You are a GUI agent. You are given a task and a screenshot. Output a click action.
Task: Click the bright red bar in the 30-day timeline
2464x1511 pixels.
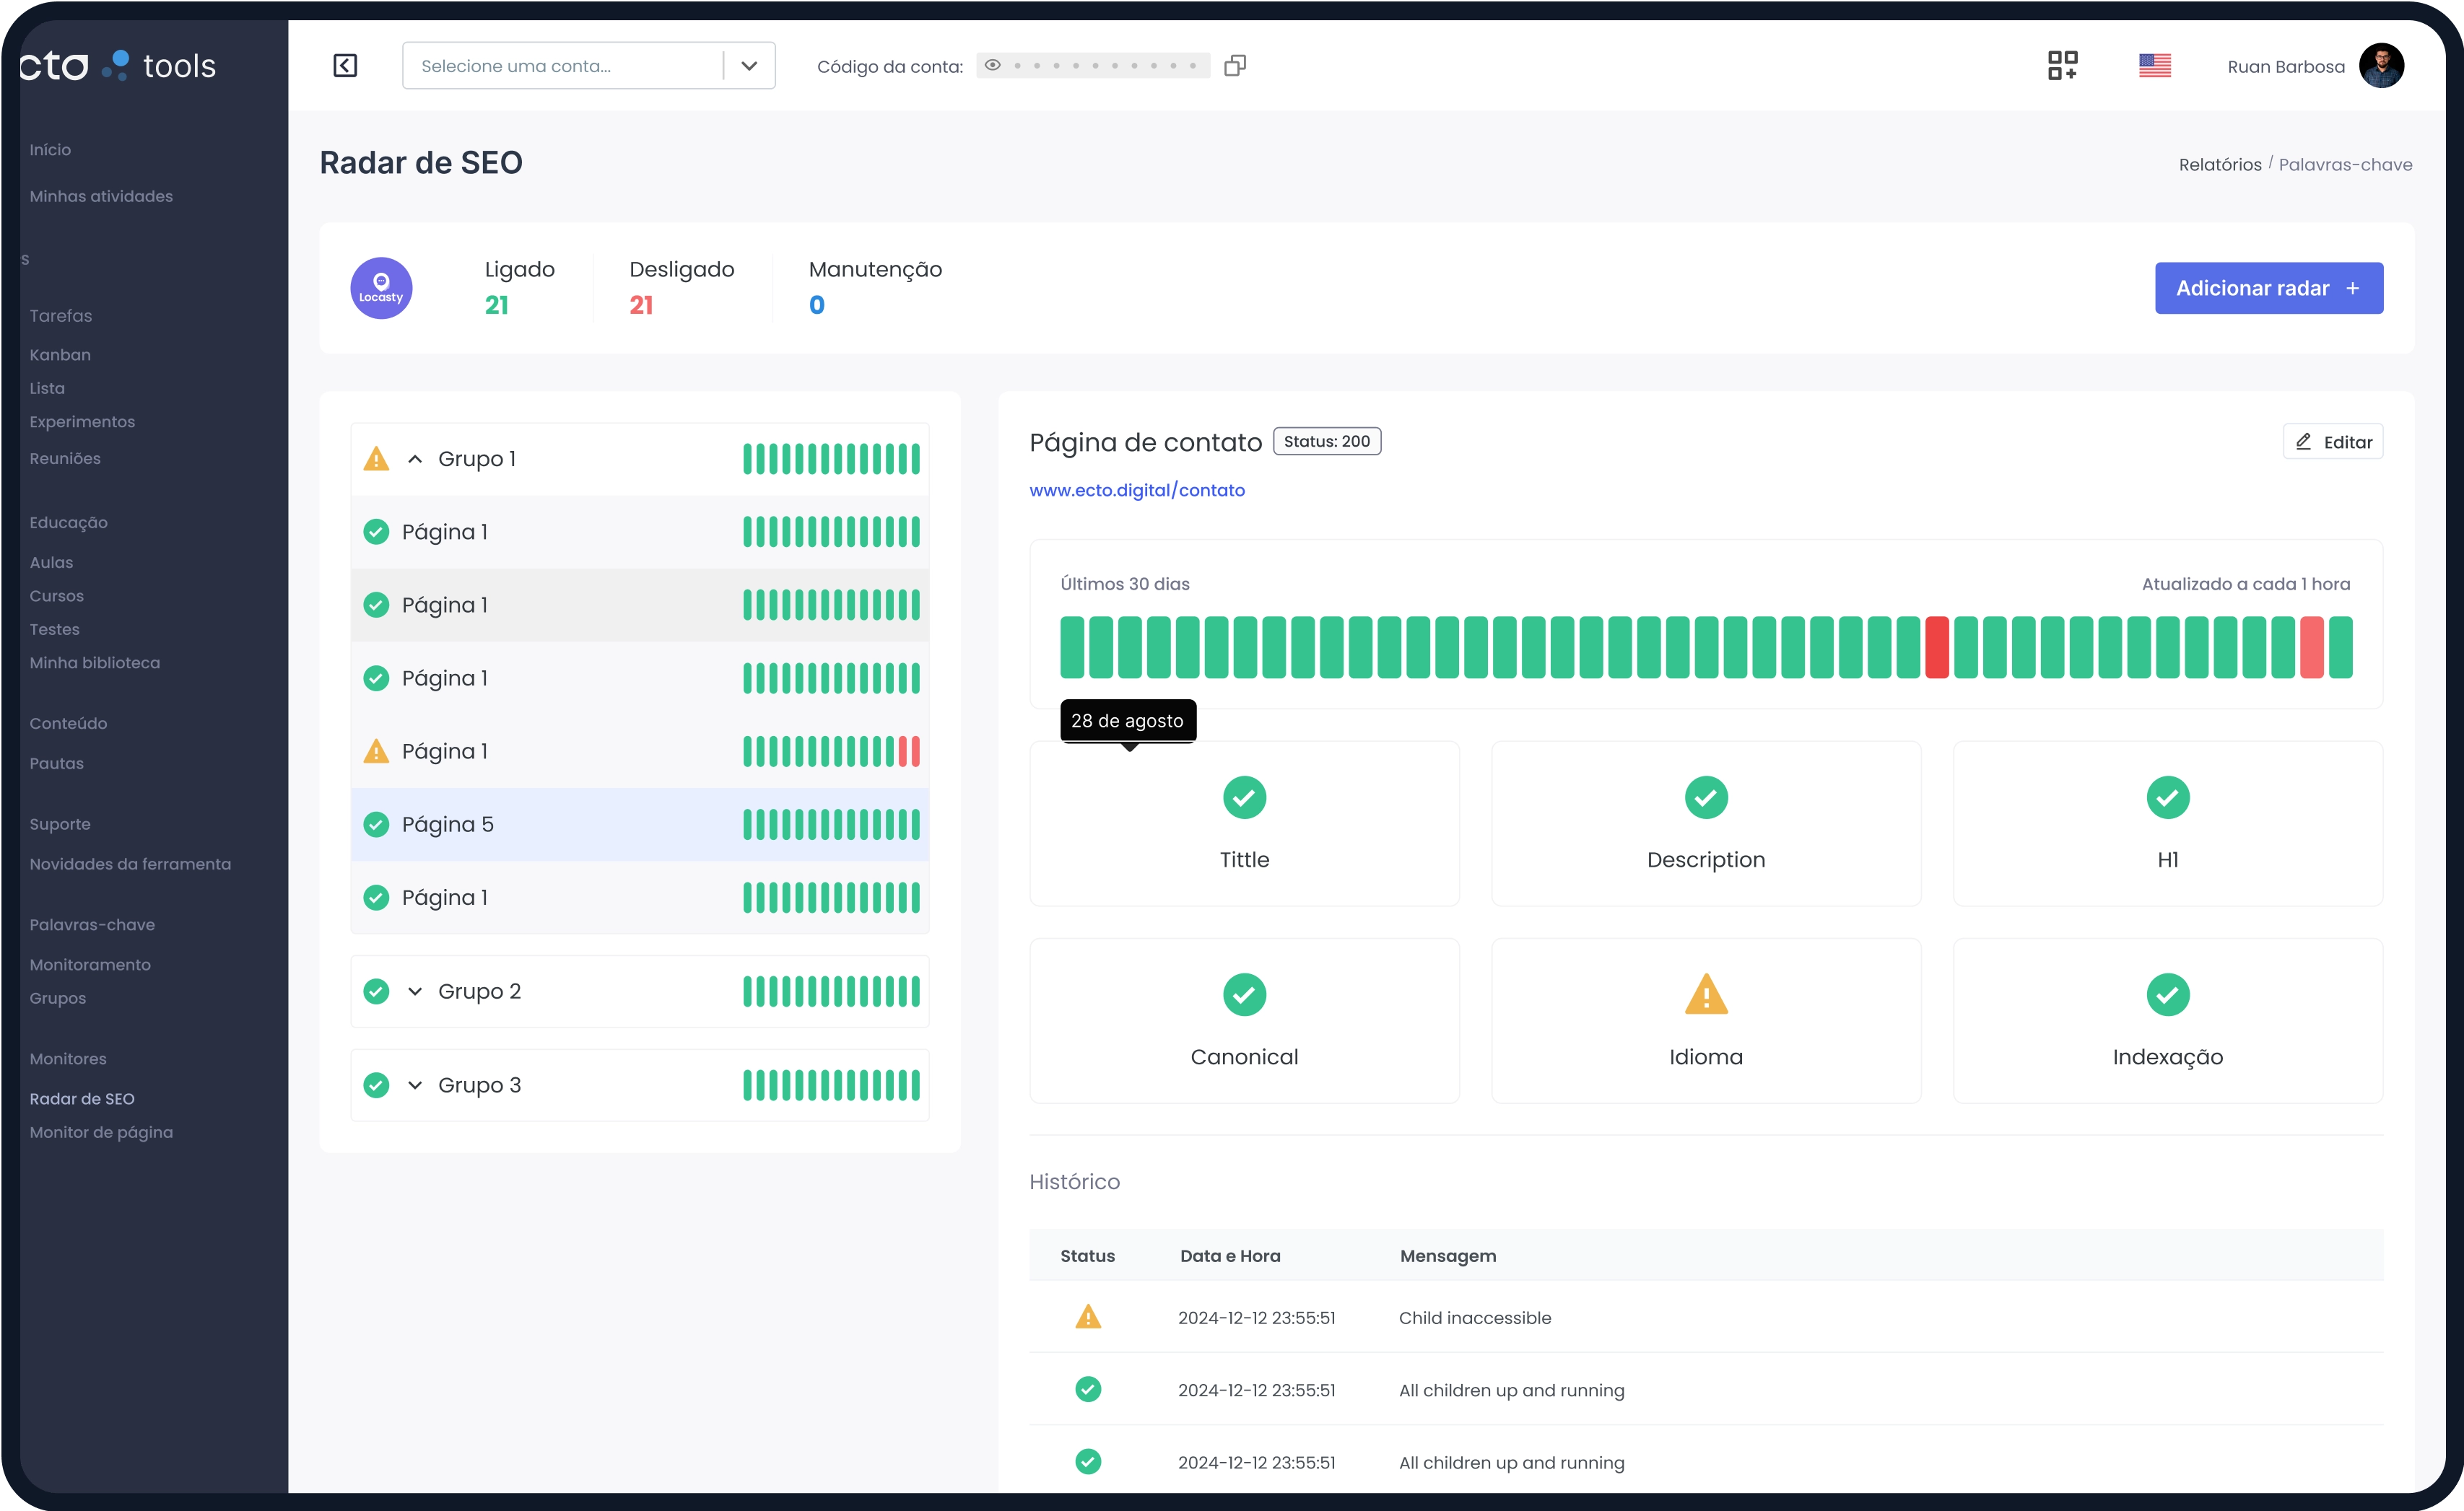pyautogui.click(x=1936, y=647)
